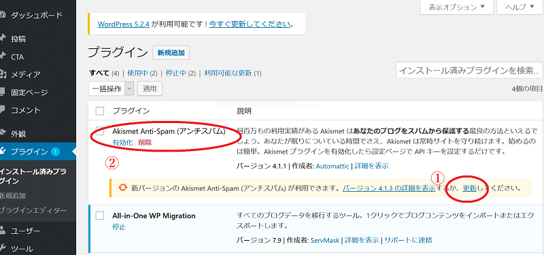Open ユーザー users menu item

click(25, 231)
